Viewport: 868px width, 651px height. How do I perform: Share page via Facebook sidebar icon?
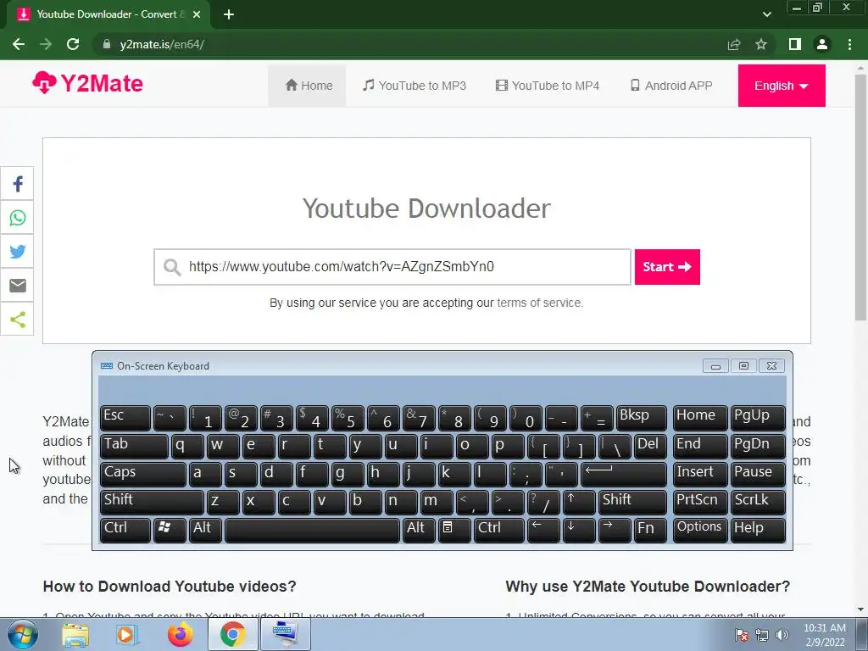tap(17, 184)
